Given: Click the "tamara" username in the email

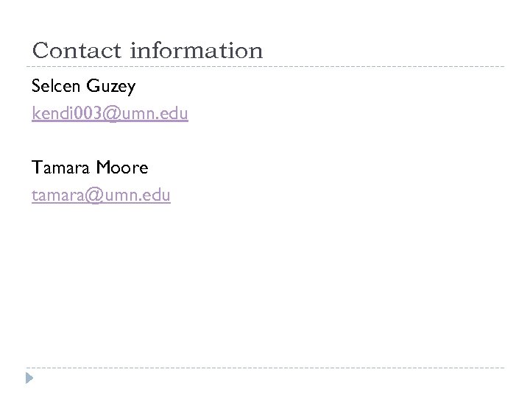Looking at the screenshot, I should [54, 195].
